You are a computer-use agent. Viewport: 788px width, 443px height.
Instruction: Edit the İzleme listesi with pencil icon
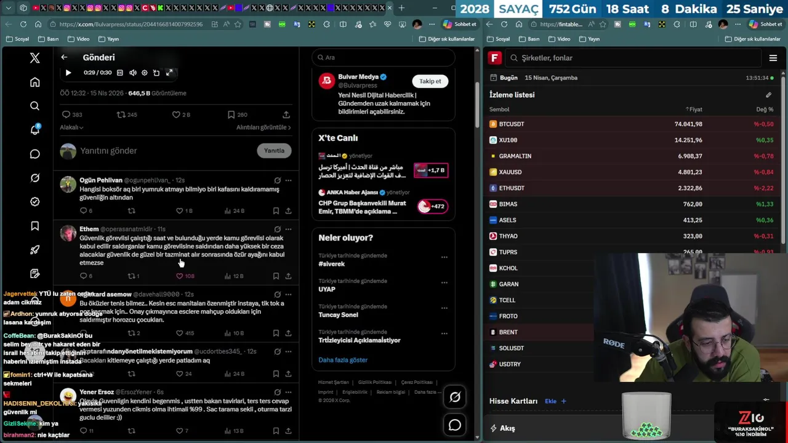(768, 95)
